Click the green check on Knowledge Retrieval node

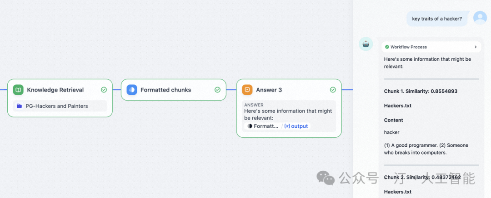[104, 90]
